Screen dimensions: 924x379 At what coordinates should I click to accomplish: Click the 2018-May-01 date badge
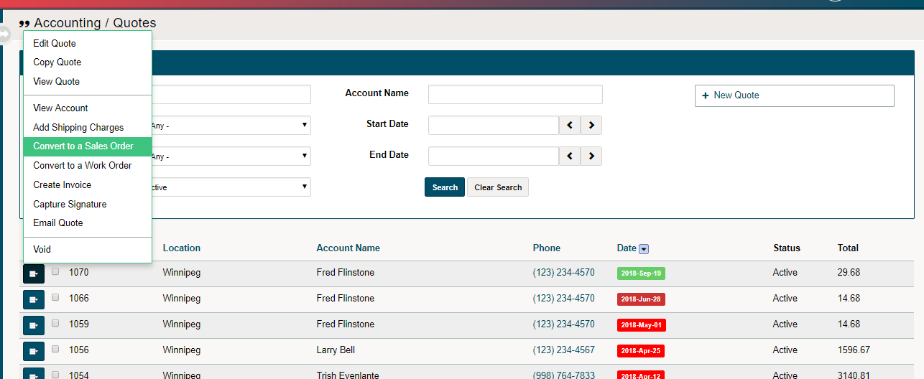click(x=641, y=325)
